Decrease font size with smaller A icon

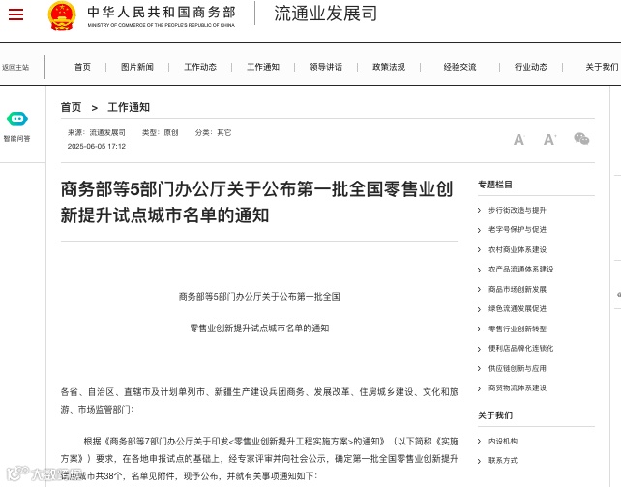coord(518,140)
